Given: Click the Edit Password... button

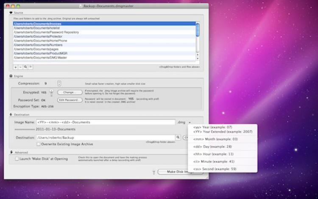Looking at the screenshot, I should click(x=70, y=100).
